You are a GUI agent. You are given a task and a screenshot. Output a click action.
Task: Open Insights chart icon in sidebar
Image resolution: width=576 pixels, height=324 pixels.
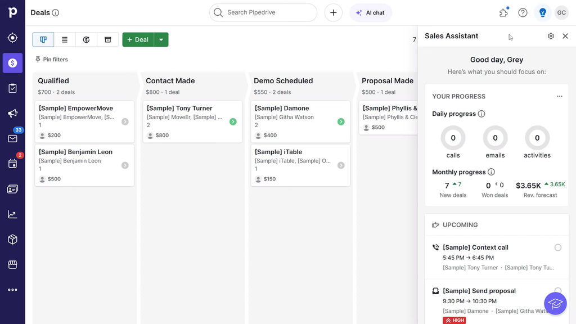click(x=12, y=214)
